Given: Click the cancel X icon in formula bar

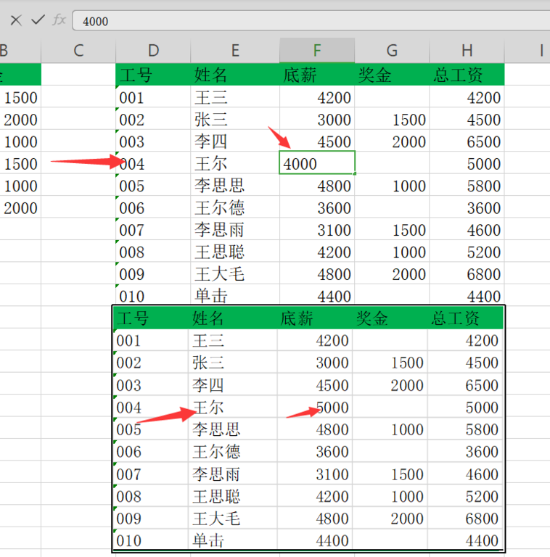Looking at the screenshot, I should coord(15,20).
